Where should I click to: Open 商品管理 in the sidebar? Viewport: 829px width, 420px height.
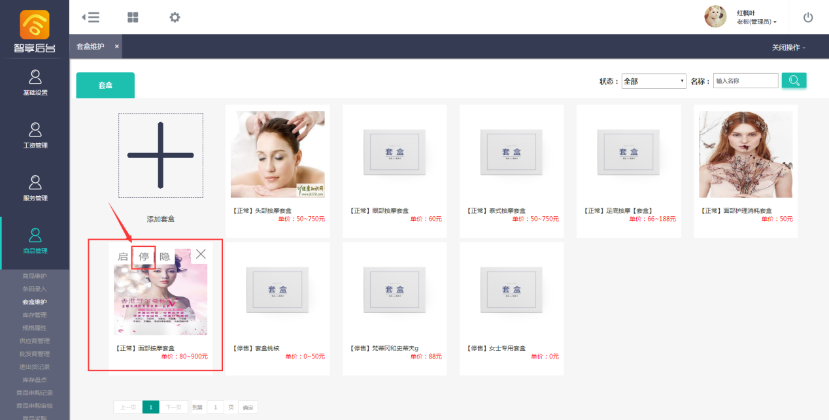35,242
